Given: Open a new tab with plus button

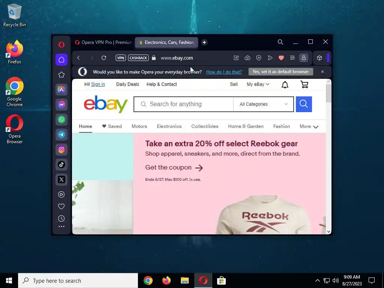Looking at the screenshot, I should click(x=204, y=42).
